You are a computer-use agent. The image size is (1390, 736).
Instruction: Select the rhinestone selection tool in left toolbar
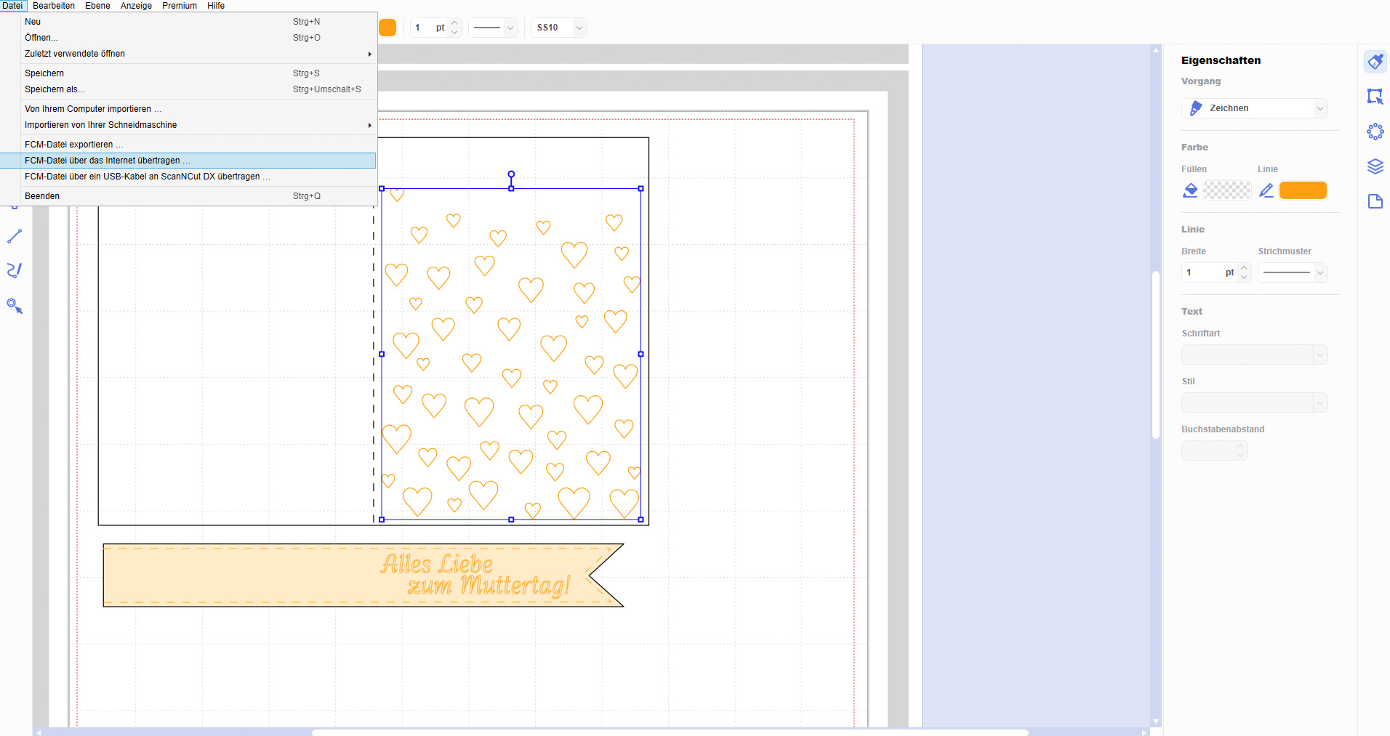15,306
